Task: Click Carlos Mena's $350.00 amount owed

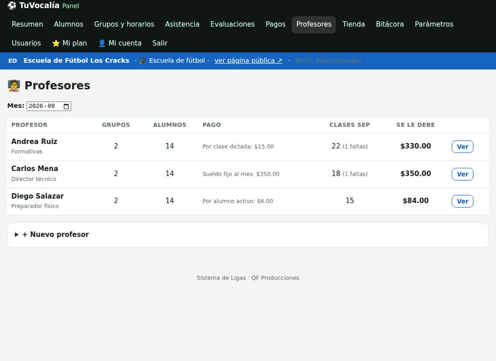Action: click(x=416, y=173)
